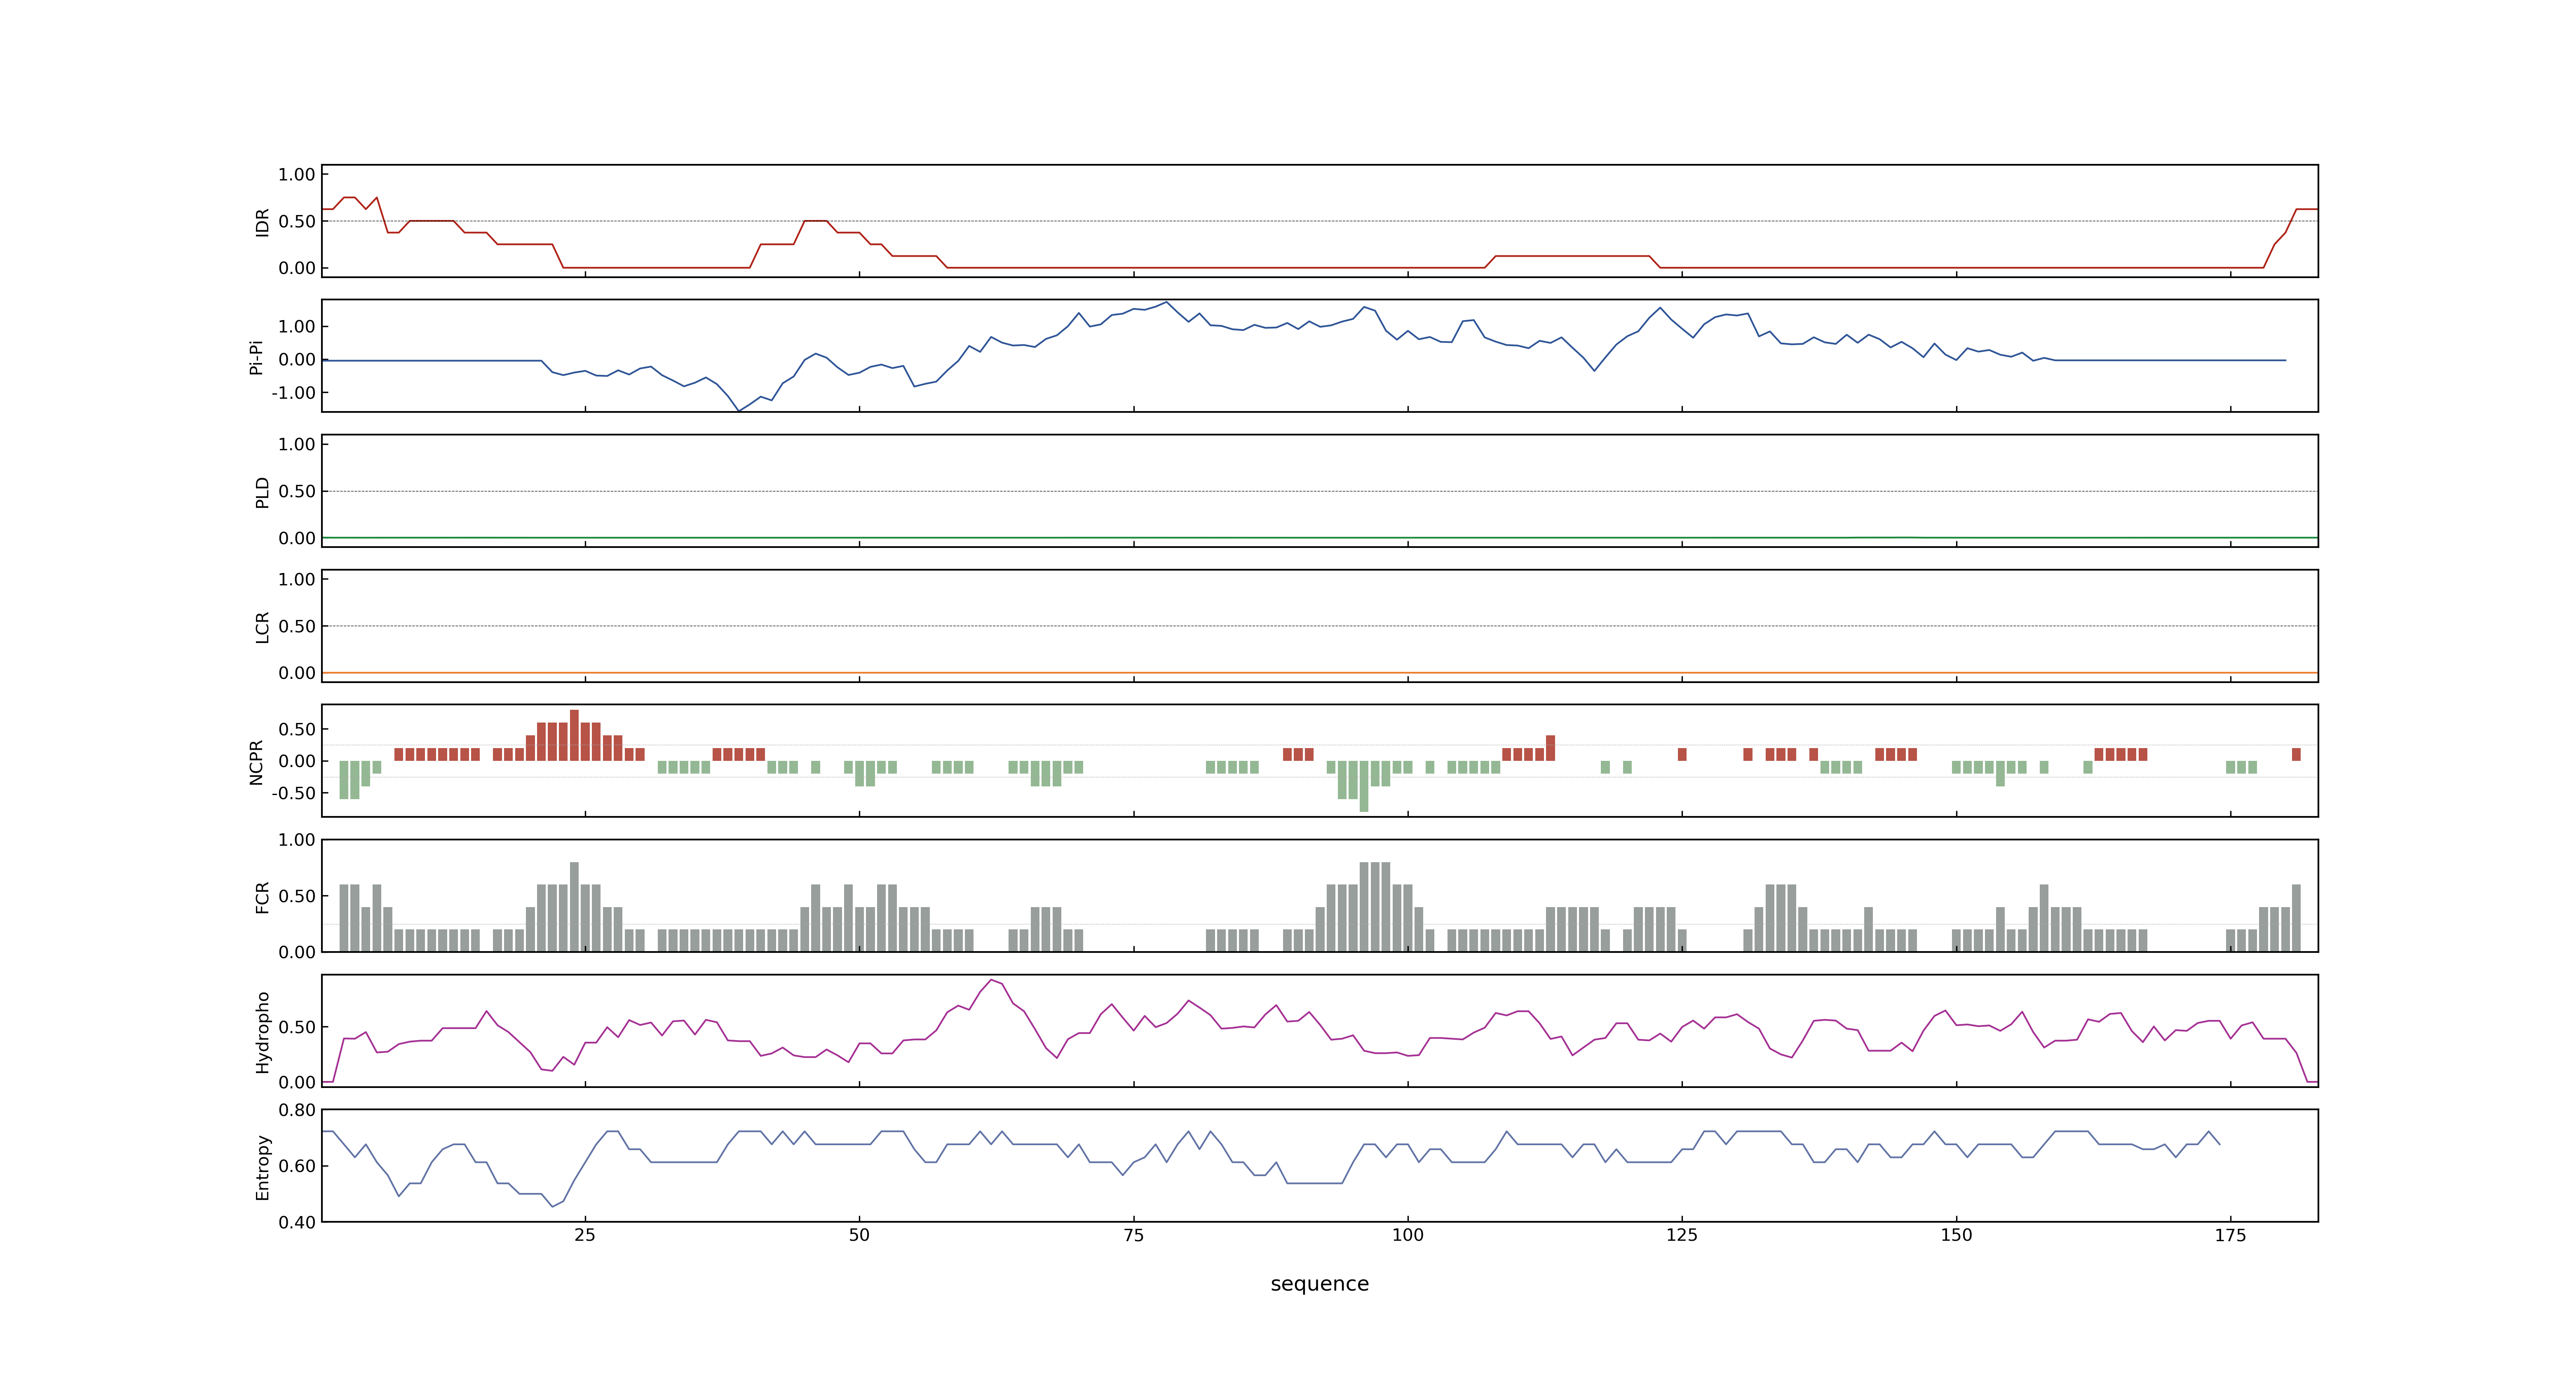
Task: Click the 0.00 tick on NCPR axis
Action: (x=297, y=761)
